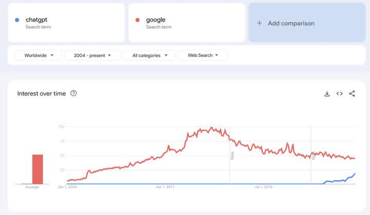
Task: Expand the 2004 - present time range
Action: (92, 55)
